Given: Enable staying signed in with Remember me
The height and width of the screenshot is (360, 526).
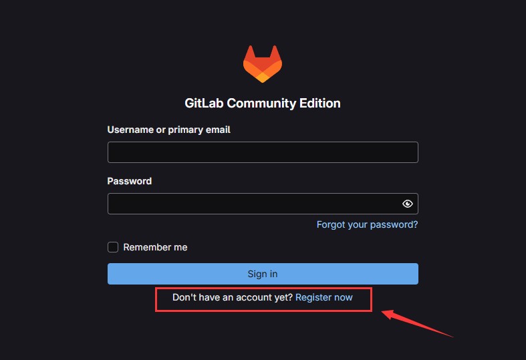Looking at the screenshot, I should (x=113, y=247).
